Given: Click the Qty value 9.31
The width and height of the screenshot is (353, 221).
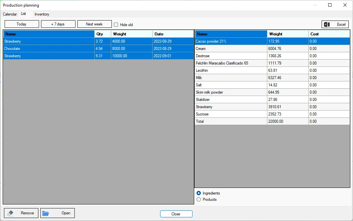Looking at the screenshot, I should tap(103, 56).
